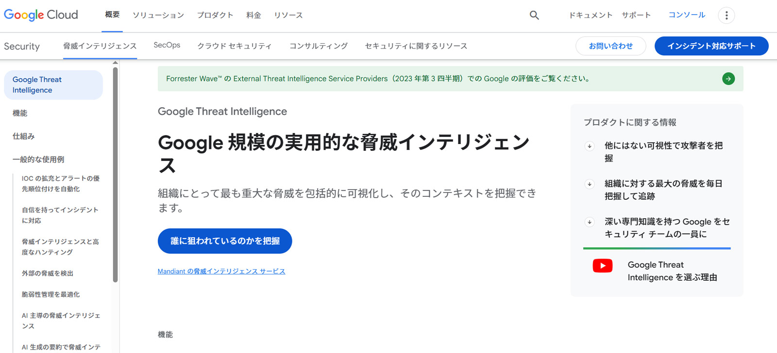The width and height of the screenshot is (777, 353).
Task: Jump to 一般的な使用例 in sidebar
Action: pyautogui.click(x=38, y=160)
